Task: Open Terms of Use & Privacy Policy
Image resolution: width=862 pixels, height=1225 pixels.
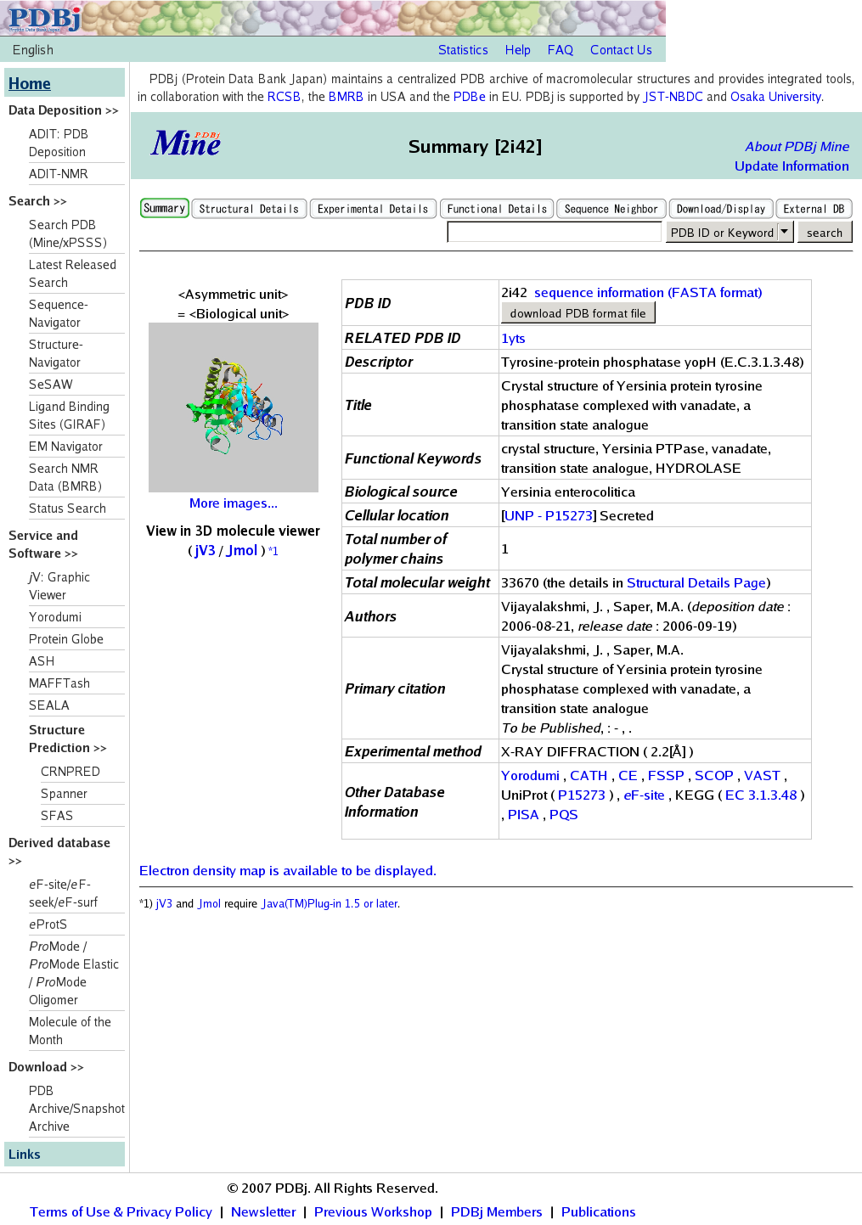Action: (x=121, y=1211)
